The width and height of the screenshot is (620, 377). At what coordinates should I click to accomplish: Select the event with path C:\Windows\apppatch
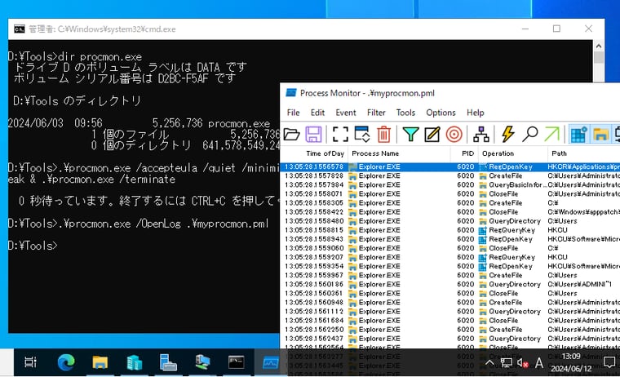click(450, 212)
